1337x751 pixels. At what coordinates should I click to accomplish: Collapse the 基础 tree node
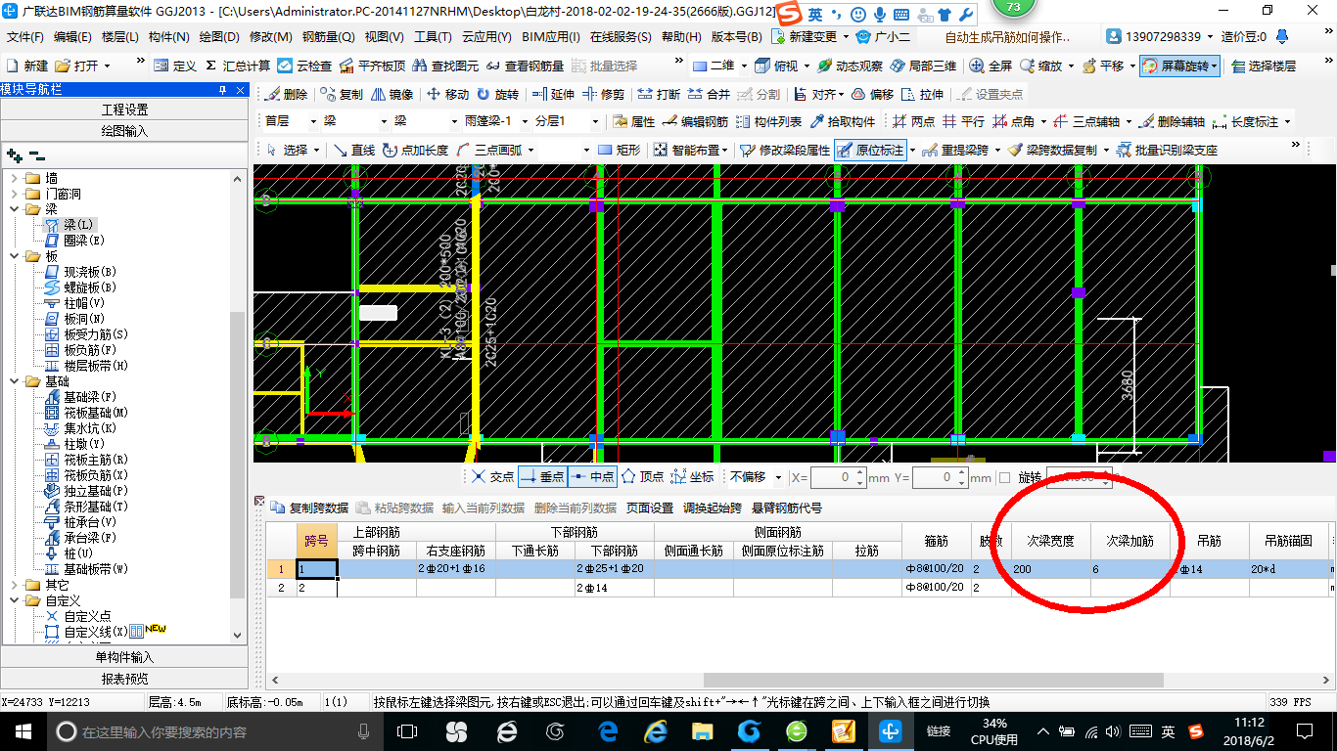click(x=14, y=381)
